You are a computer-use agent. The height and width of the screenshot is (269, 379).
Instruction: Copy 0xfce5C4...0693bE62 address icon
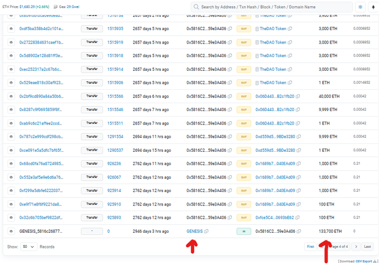[297, 218]
